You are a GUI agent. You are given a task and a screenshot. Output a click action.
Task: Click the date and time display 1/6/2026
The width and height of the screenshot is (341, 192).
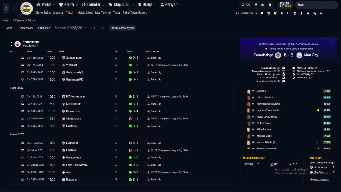pyautogui.click(x=285, y=5)
